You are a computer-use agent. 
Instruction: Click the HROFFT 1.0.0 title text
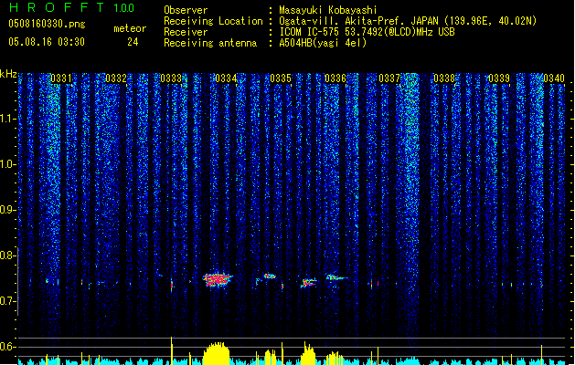coord(72,7)
